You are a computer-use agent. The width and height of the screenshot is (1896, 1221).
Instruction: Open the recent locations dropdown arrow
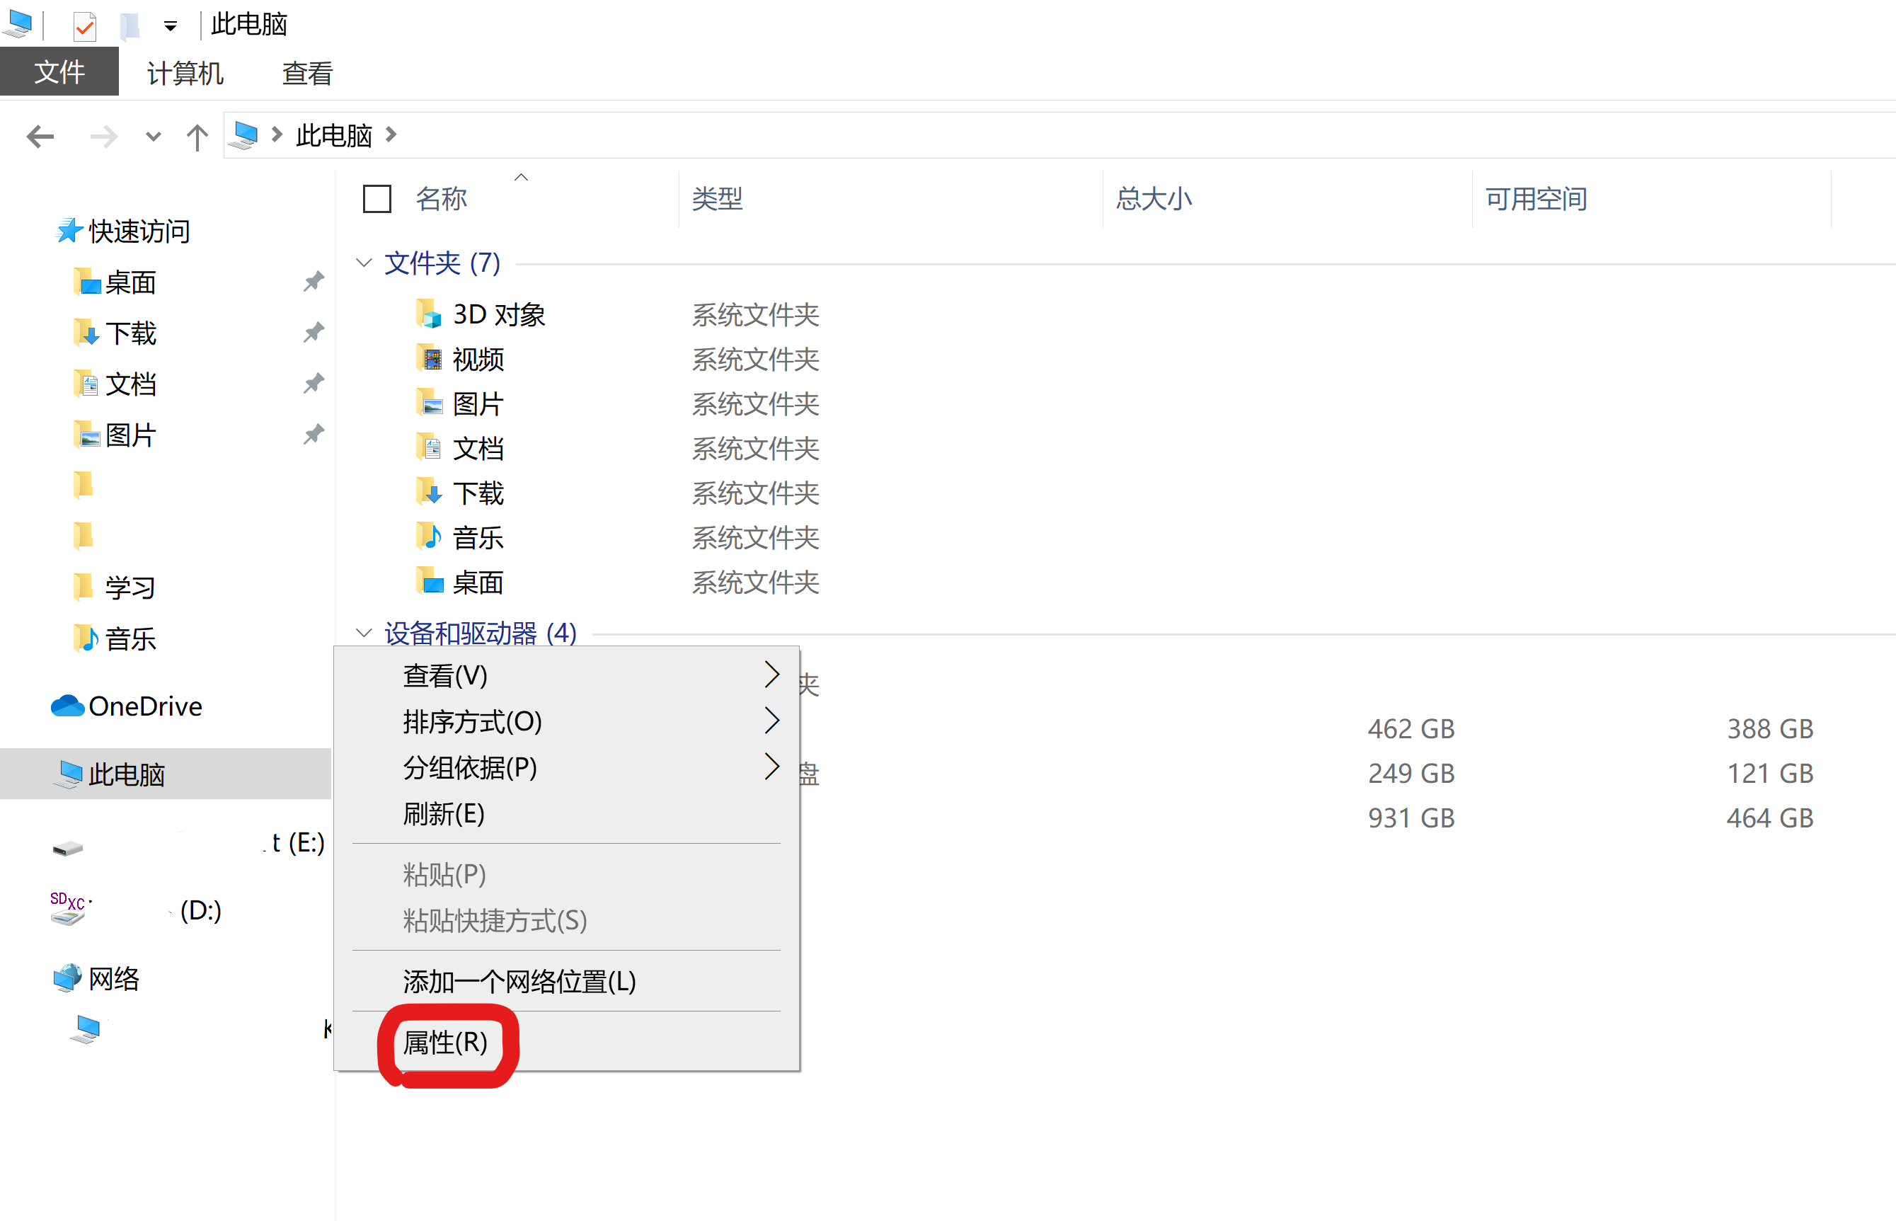click(x=153, y=137)
